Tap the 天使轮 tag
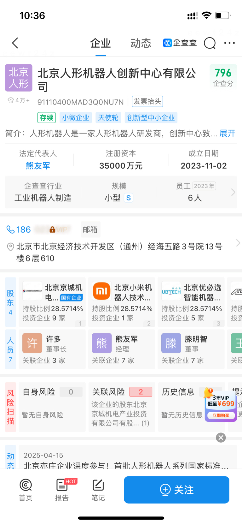 click(108, 118)
